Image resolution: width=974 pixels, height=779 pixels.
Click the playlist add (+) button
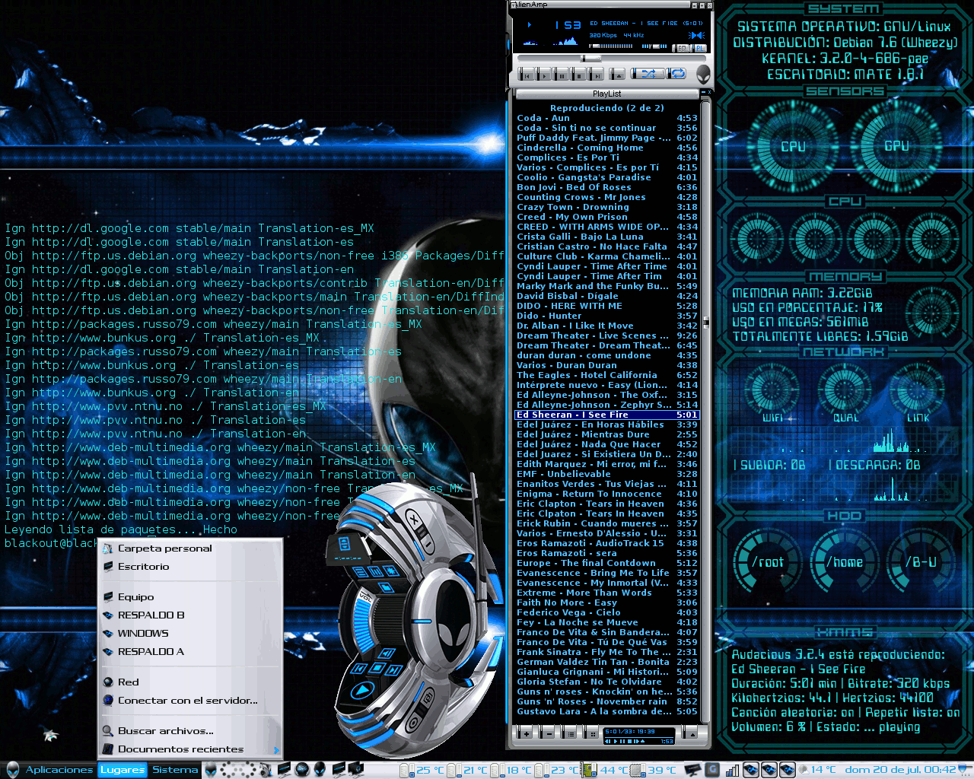click(x=525, y=733)
